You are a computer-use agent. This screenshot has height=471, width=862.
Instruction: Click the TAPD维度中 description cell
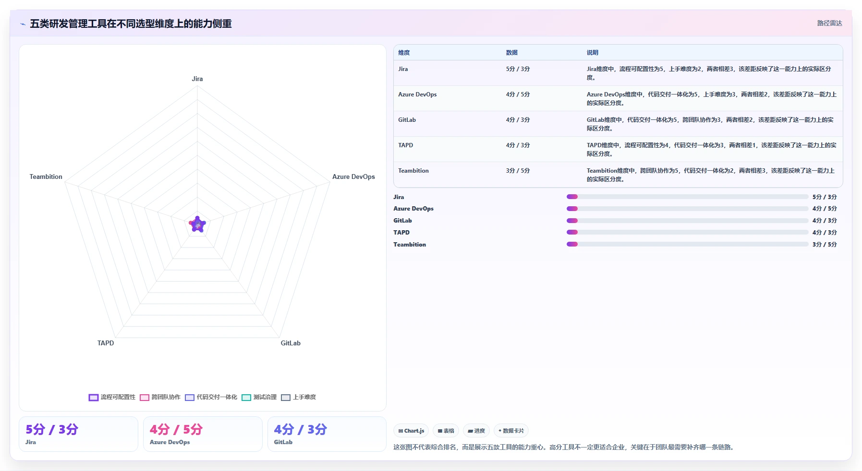tap(711, 149)
